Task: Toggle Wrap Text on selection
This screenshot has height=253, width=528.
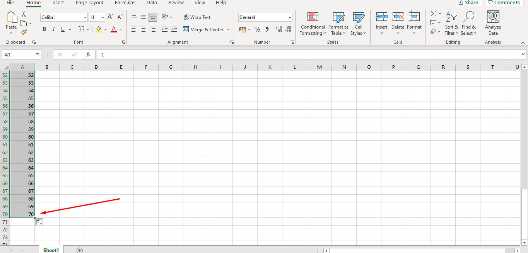Action: click(197, 17)
